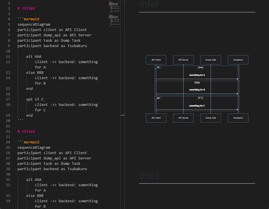Click '```mermaid' on editor line 4
The height and width of the screenshot is (209, 269).
(x=28, y=19)
